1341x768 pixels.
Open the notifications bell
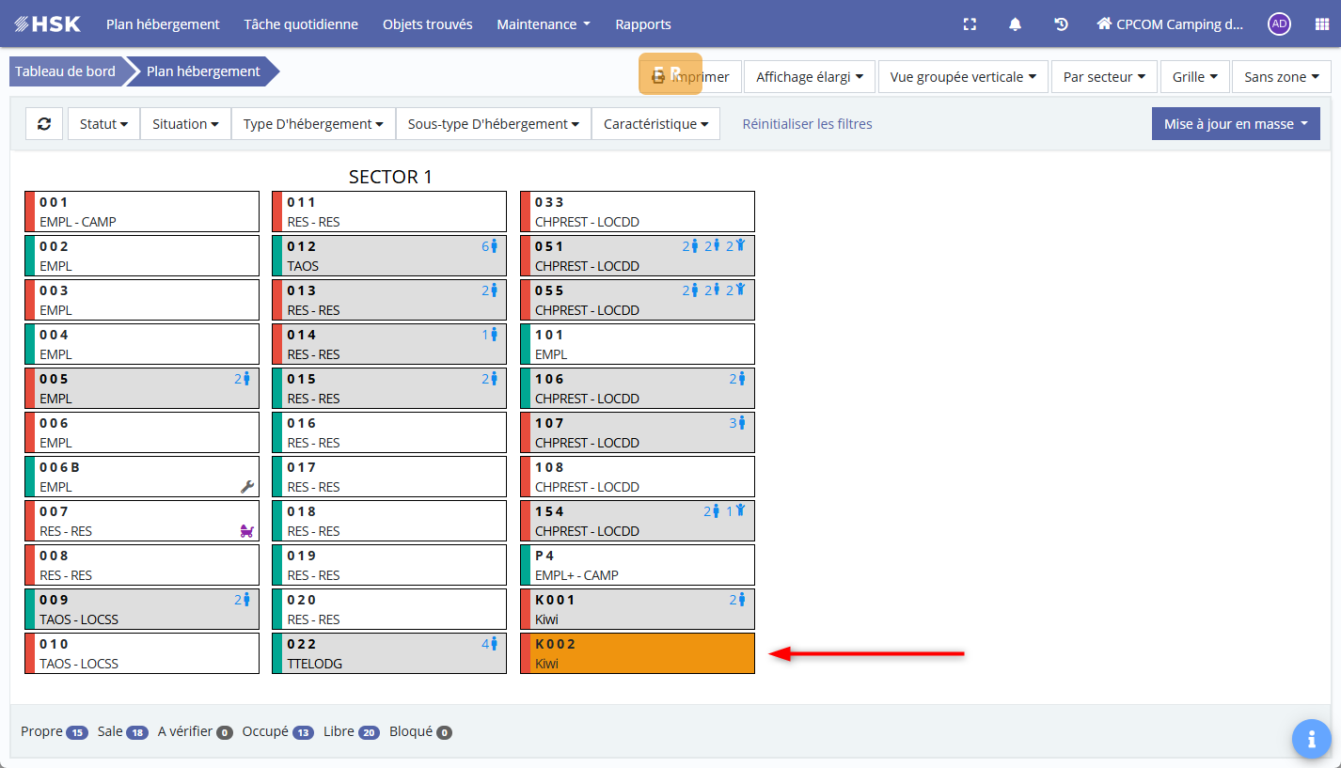(x=1015, y=24)
